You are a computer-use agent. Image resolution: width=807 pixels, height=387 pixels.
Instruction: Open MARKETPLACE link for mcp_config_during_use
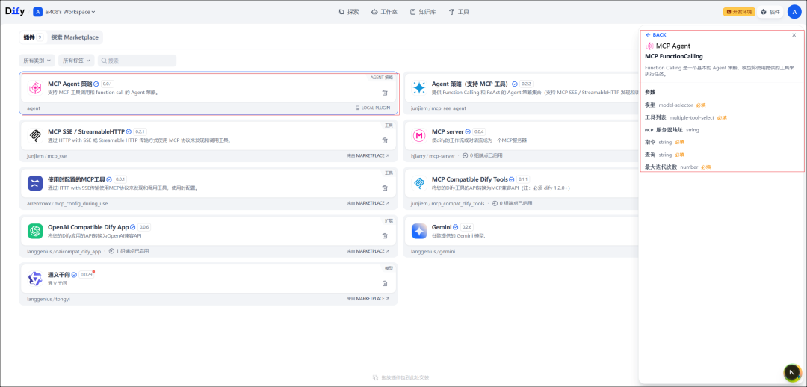(368, 203)
